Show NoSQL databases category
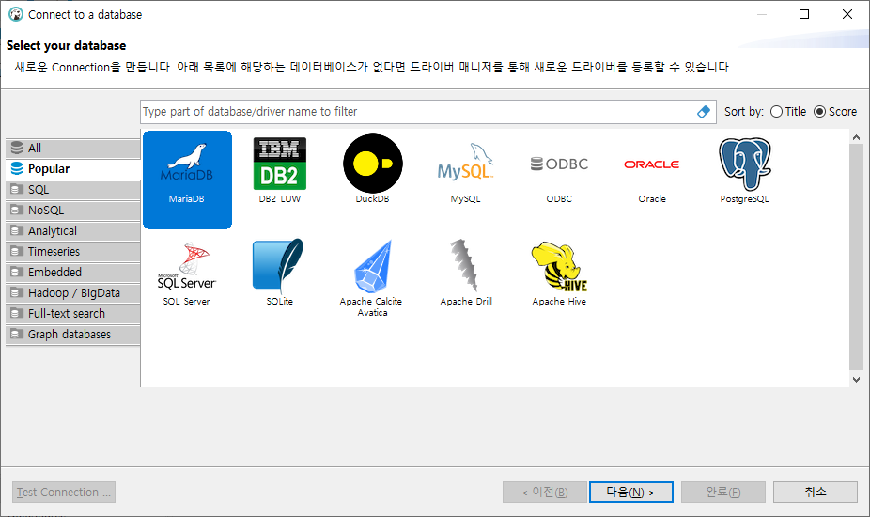Image resolution: width=870 pixels, height=517 pixels. 72,211
